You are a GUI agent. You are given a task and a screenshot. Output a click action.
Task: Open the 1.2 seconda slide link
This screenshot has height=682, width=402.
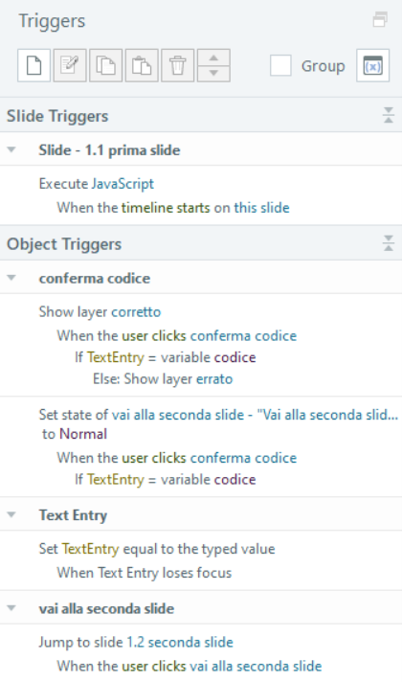point(180,642)
